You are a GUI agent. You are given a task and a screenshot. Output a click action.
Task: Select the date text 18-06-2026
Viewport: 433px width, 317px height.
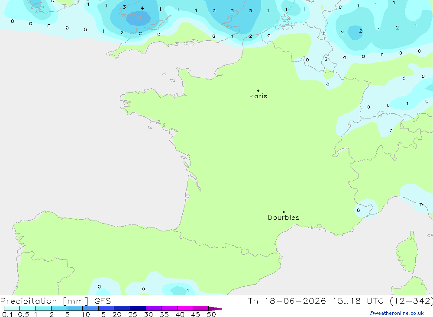(x=295, y=301)
